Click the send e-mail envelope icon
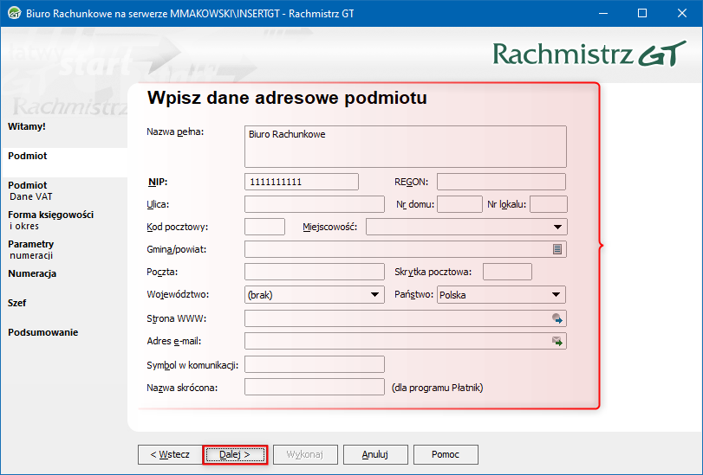The width and height of the screenshot is (703, 475). [x=557, y=341]
